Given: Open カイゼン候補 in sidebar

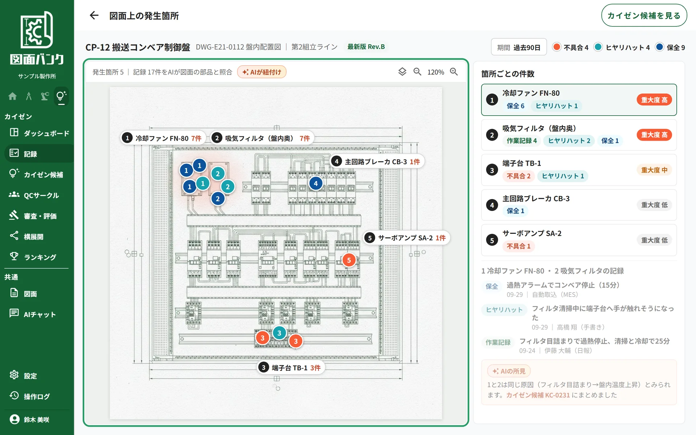Looking at the screenshot, I should (39, 174).
